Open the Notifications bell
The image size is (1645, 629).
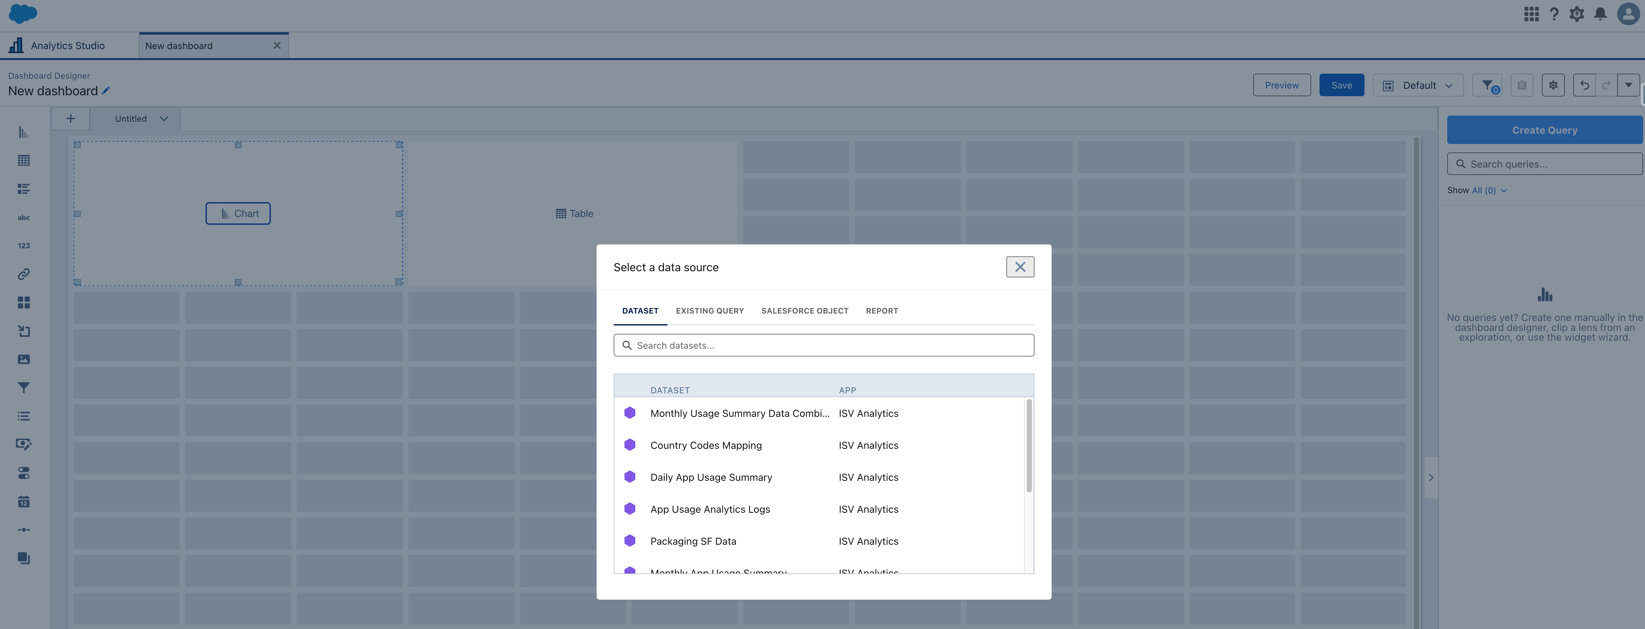coord(1600,14)
